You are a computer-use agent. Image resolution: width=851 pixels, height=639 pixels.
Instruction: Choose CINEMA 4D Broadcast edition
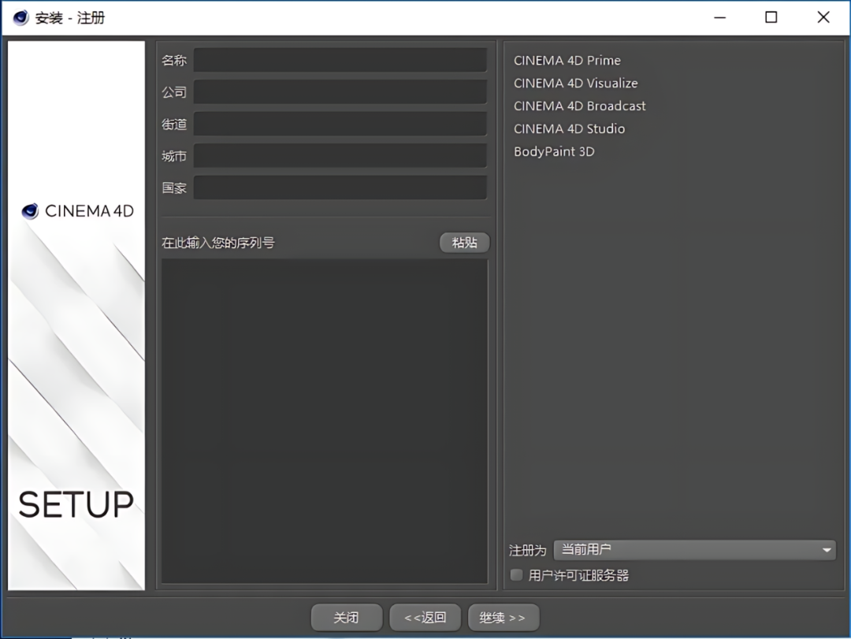tap(580, 106)
